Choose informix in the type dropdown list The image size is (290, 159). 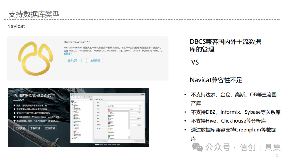point(118,131)
